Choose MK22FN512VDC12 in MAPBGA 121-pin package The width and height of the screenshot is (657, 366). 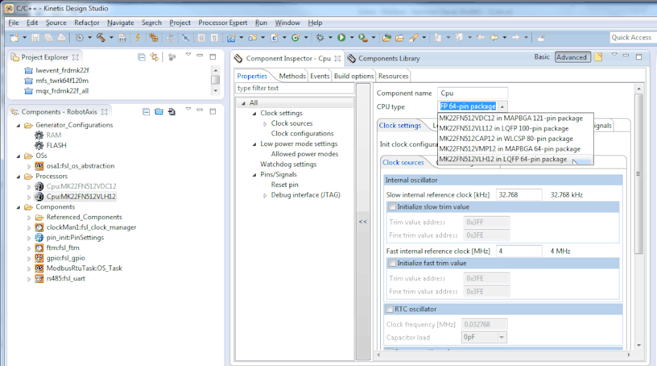[x=515, y=118]
